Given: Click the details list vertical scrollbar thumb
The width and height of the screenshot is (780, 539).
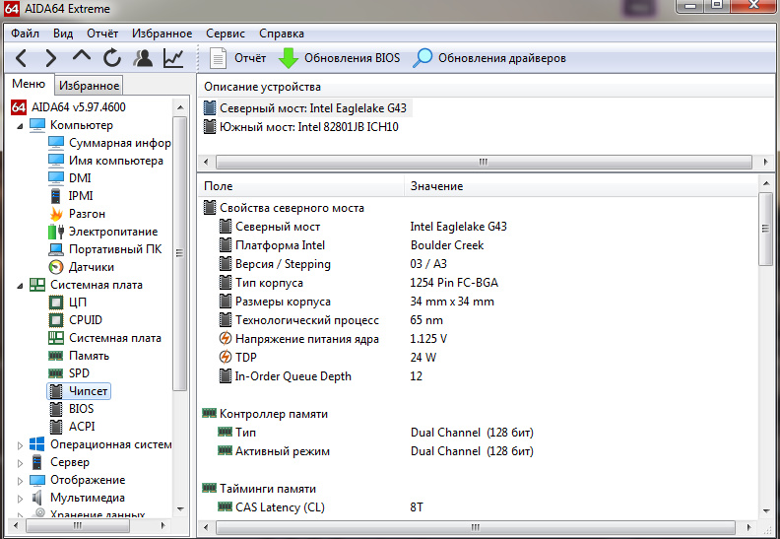Looking at the screenshot, I should click(x=765, y=229).
